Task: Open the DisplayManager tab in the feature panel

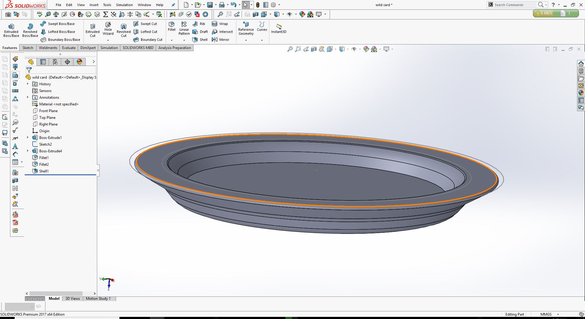Action: 80,62
